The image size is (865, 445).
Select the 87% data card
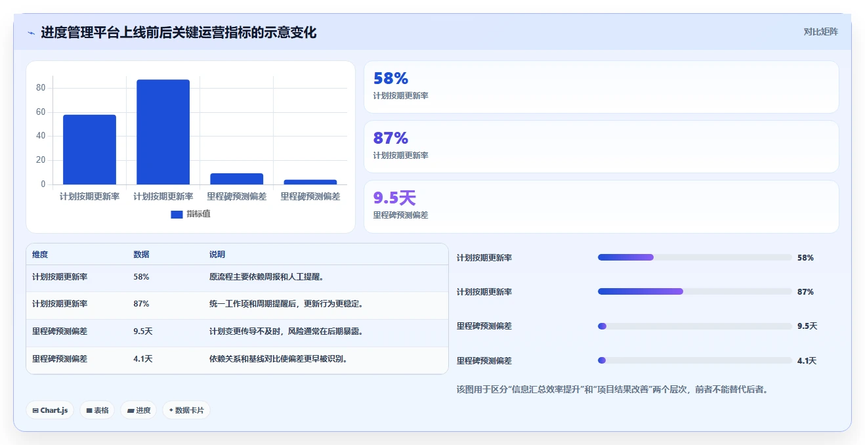coord(601,146)
